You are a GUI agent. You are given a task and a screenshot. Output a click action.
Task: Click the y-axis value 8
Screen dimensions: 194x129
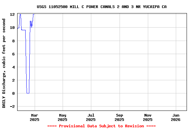tap(13, 41)
